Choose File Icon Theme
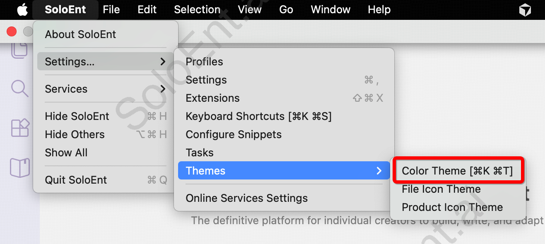Image resolution: width=545 pixels, height=244 pixels. click(x=441, y=189)
